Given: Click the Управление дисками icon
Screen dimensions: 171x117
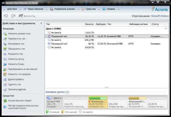Looking at the screenshot, I should (51, 9).
